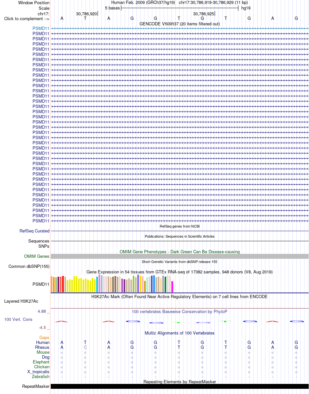Click the 30,786,920 ruler position
309x394 pixels.
tap(87, 14)
